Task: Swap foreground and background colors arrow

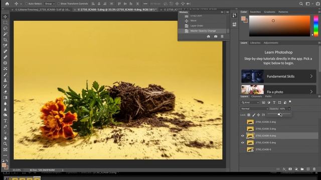Action: point(7,161)
